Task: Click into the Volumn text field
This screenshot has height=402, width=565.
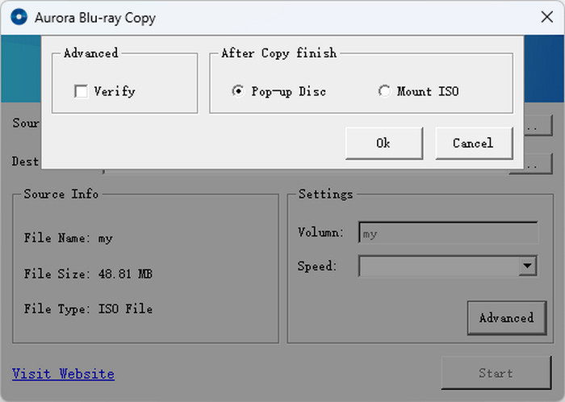Action: [448, 233]
